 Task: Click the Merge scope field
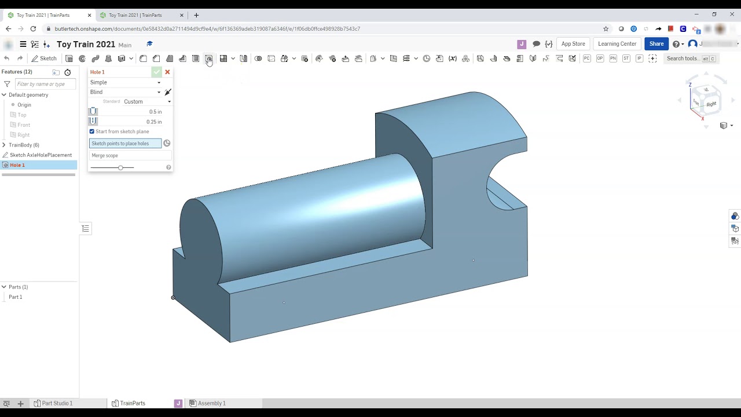[x=130, y=156]
